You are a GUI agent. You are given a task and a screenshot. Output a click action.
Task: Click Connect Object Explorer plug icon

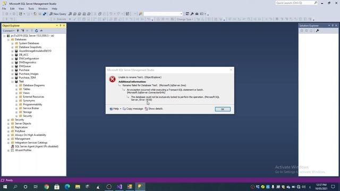18,31
